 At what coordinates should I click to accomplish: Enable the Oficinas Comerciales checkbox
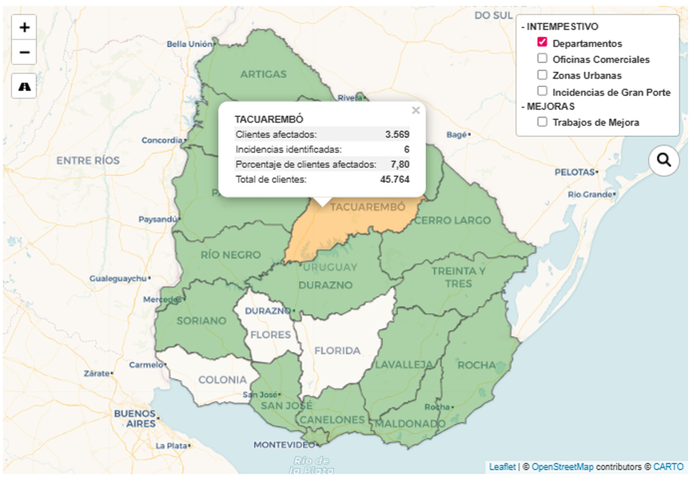[542, 58]
